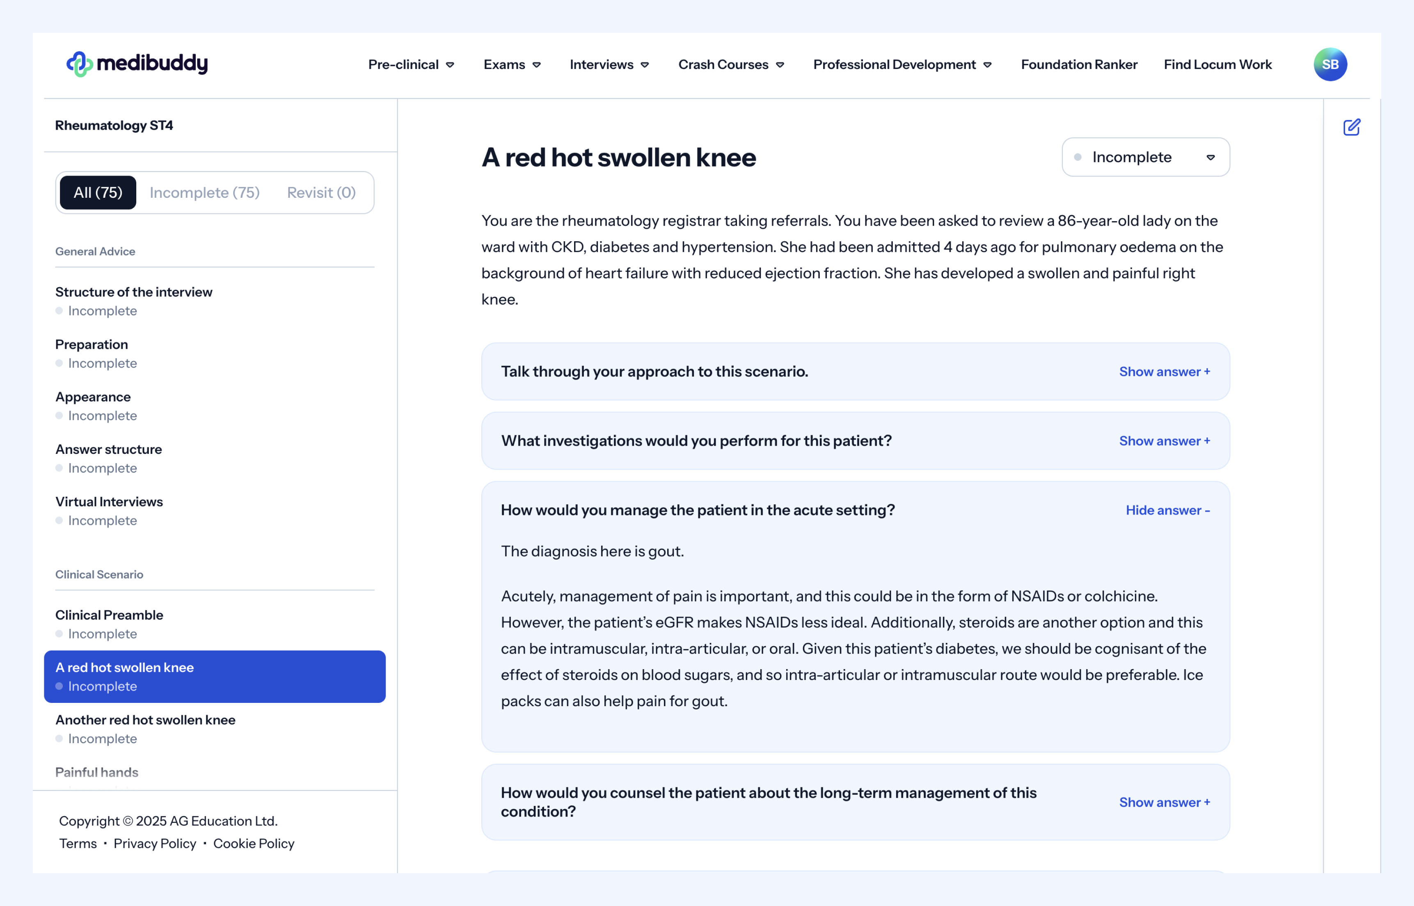Show answer for investigations question

click(1164, 441)
